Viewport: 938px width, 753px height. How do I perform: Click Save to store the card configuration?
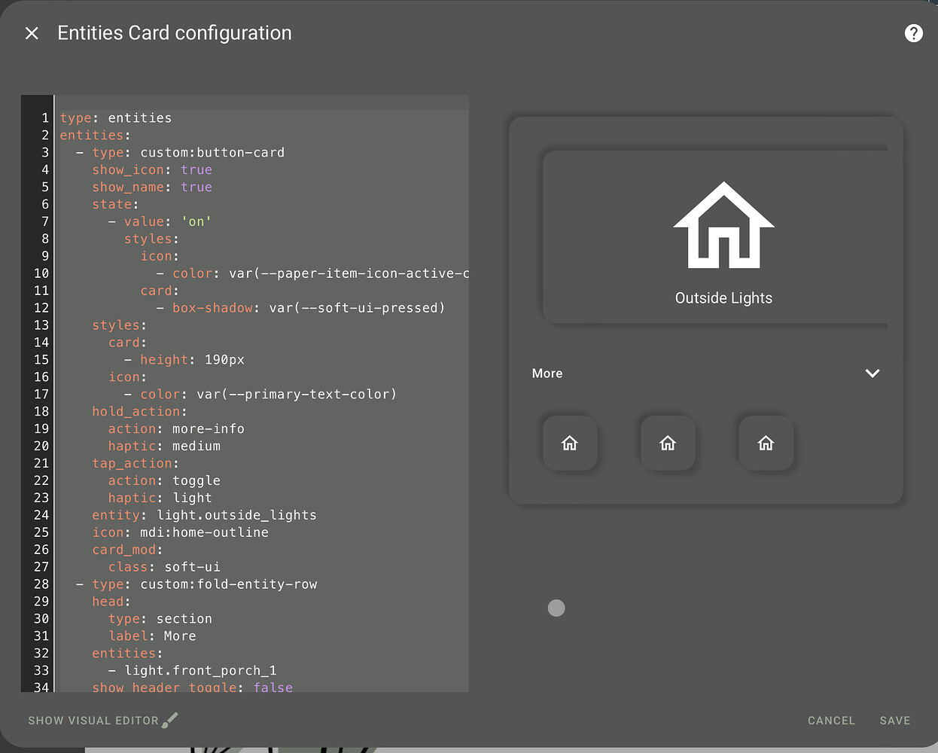point(895,720)
